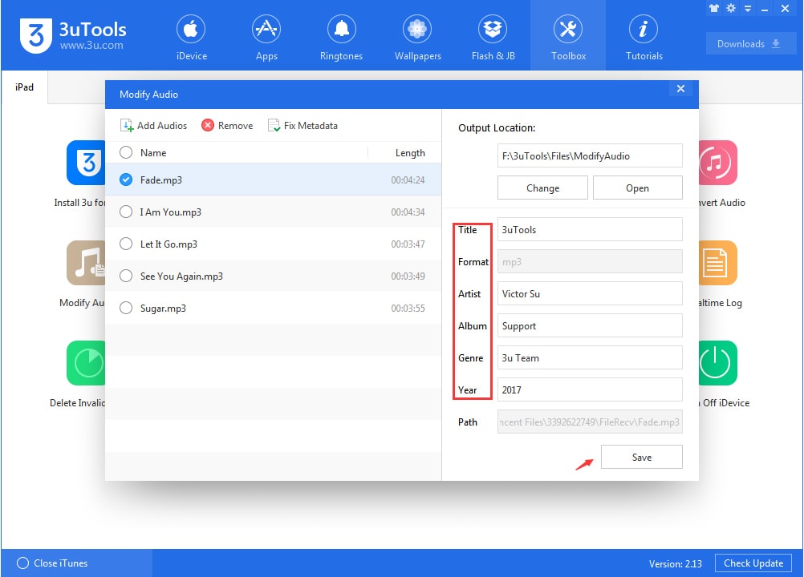The height and width of the screenshot is (577, 804).
Task: Select the I Am You.mp3 radio button
Action: [125, 212]
